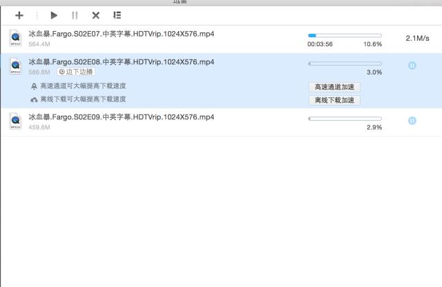Click the 2.9% progress value

pyautogui.click(x=374, y=128)
